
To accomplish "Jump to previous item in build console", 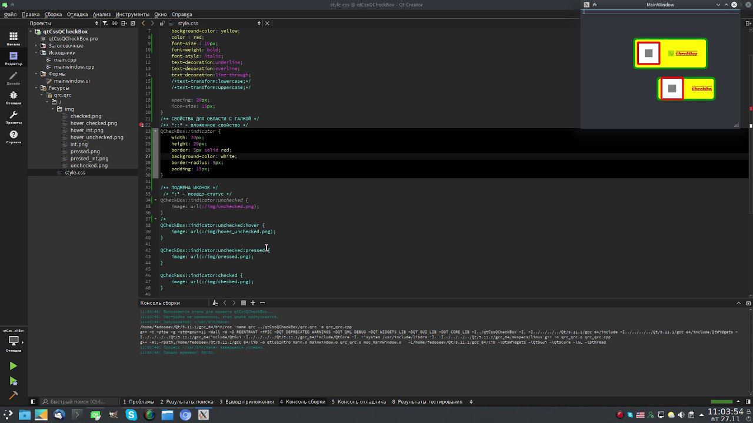I will (225, 303).
